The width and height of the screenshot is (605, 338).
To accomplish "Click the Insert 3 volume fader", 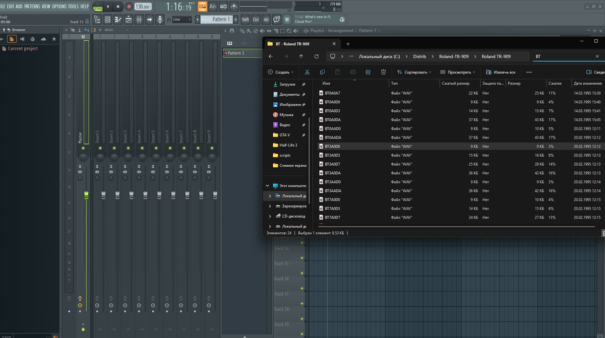I will point(131,195).
